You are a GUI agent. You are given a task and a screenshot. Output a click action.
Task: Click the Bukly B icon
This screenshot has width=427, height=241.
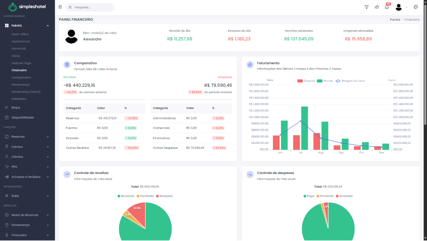7,196
